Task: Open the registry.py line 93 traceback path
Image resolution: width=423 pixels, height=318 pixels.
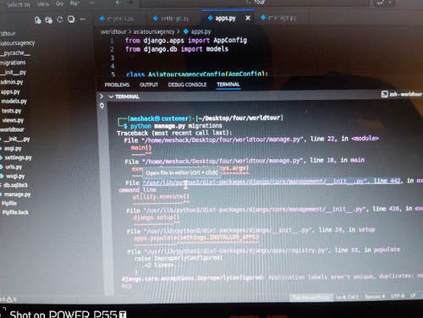Action: pyautogui.click(x=236, y=251)
